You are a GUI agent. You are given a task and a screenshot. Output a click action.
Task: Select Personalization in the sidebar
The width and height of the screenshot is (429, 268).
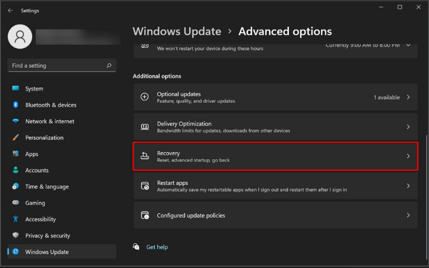tap(62, 138)
